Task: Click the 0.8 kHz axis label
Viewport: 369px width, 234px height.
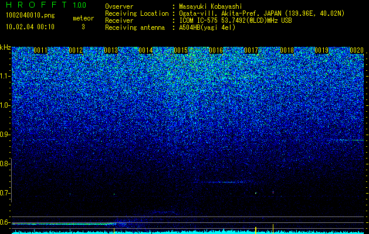Action: click(5, 164)
